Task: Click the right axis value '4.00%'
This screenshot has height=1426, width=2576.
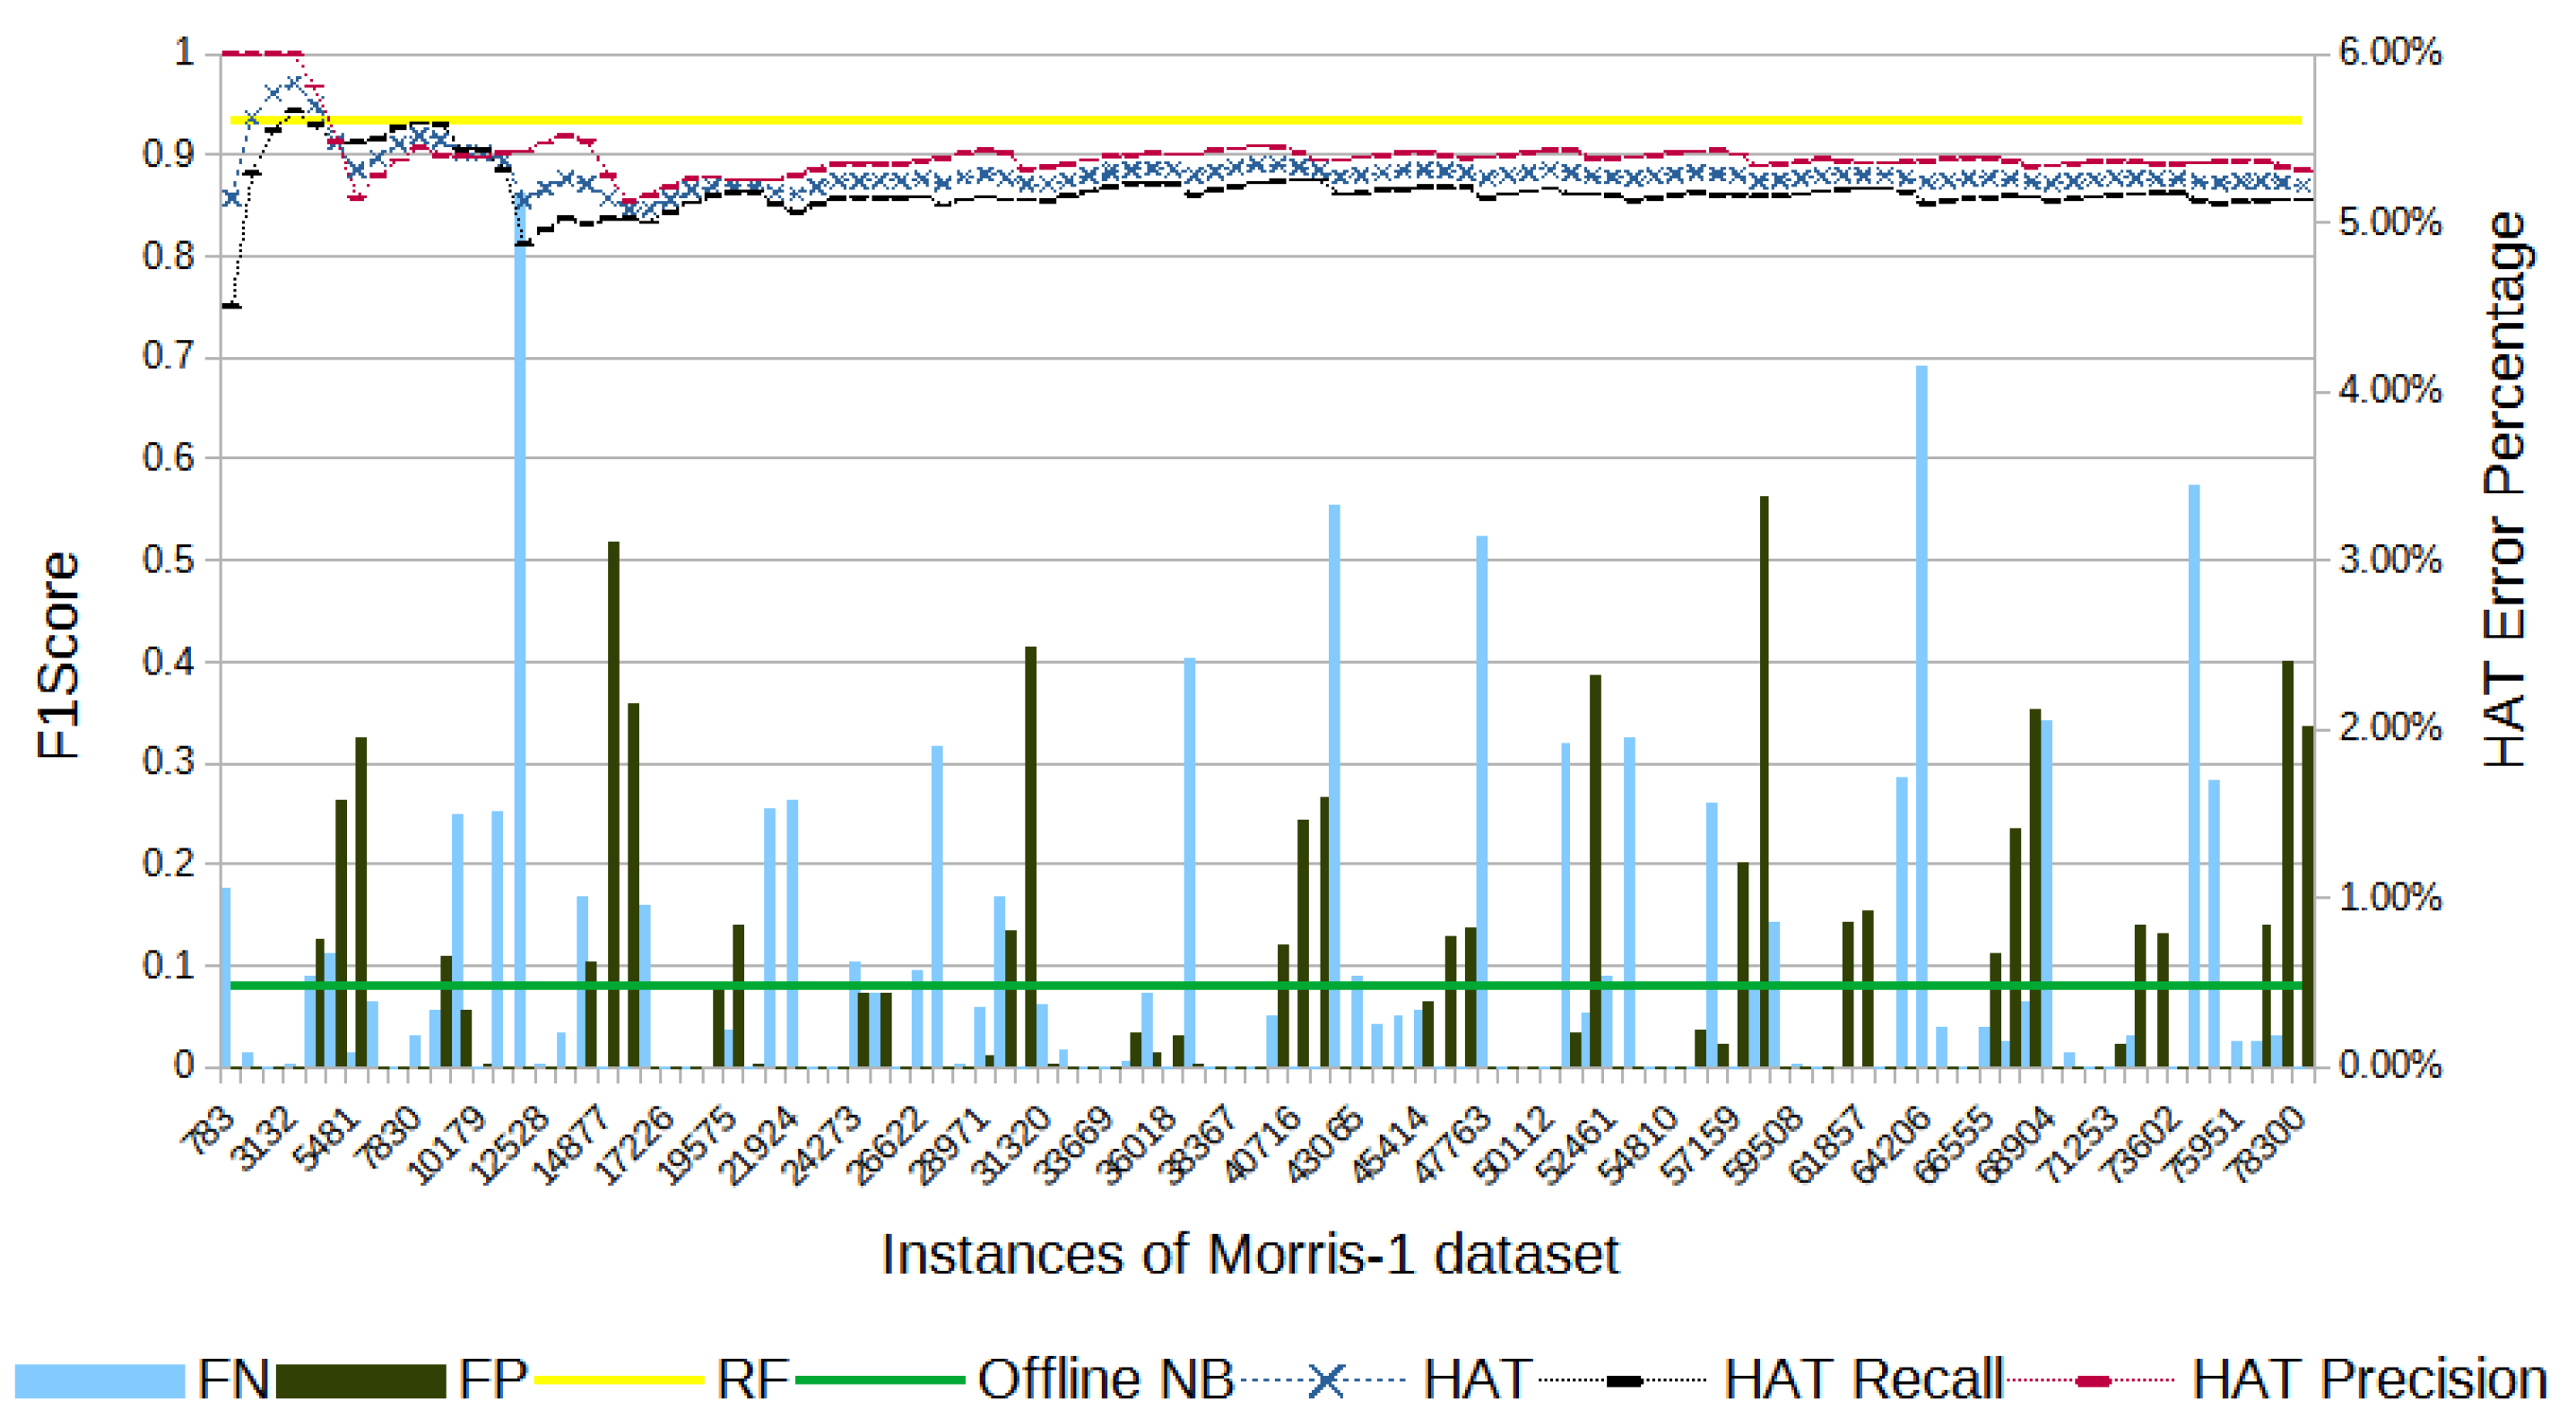Action: click(2390, 390)
